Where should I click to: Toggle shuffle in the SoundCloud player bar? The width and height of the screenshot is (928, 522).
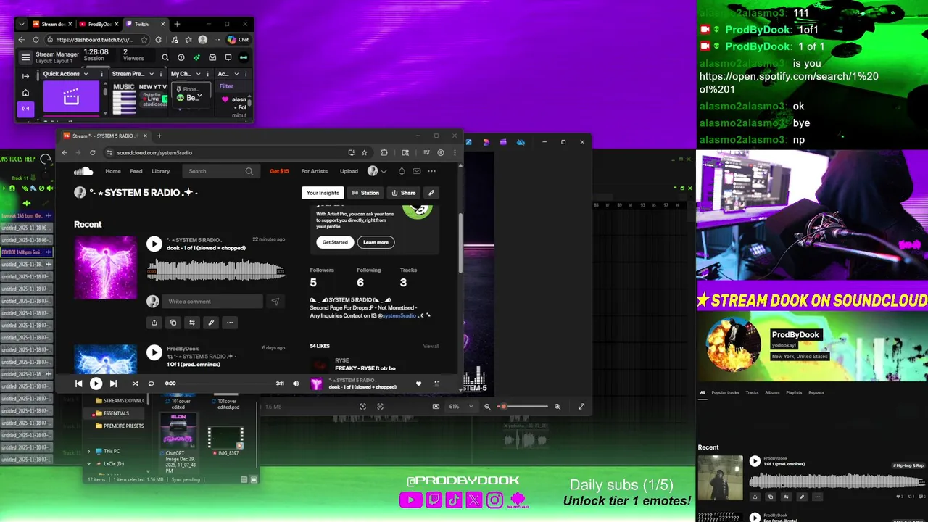coord(135,384)
